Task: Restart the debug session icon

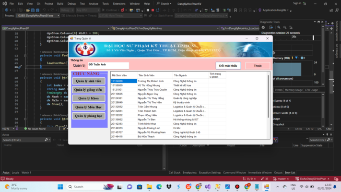Action: [157, 10]
